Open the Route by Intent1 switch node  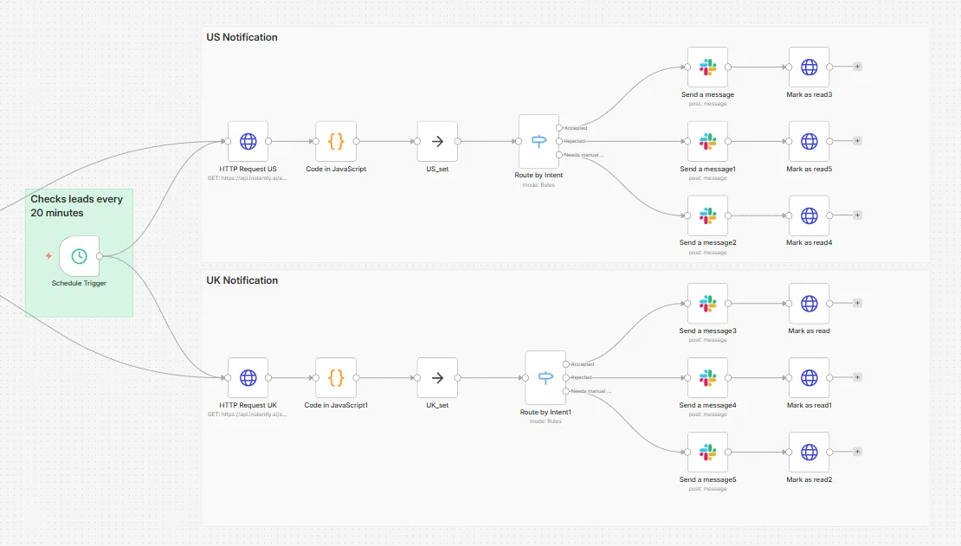pos(545,377)
